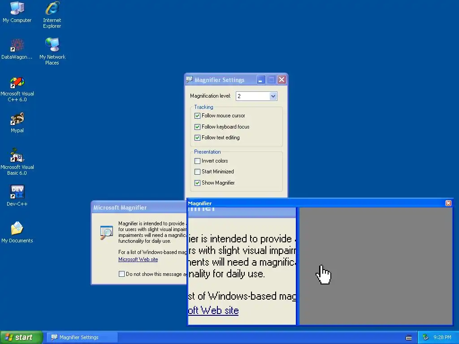Toggle the Follow text editing checkbox
Image resolution: width=459 pixels, height=344 pixels.
point(197,138)
